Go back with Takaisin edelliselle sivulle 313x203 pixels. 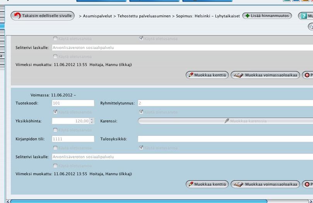[43, 16]
